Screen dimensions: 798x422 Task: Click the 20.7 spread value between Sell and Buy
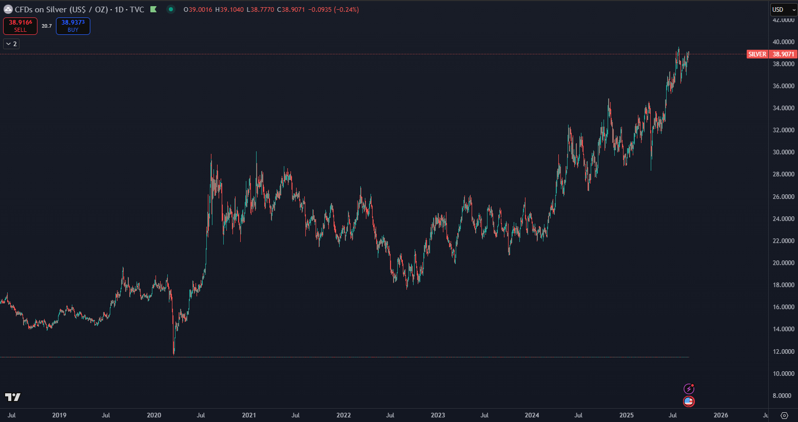[47, 26]
